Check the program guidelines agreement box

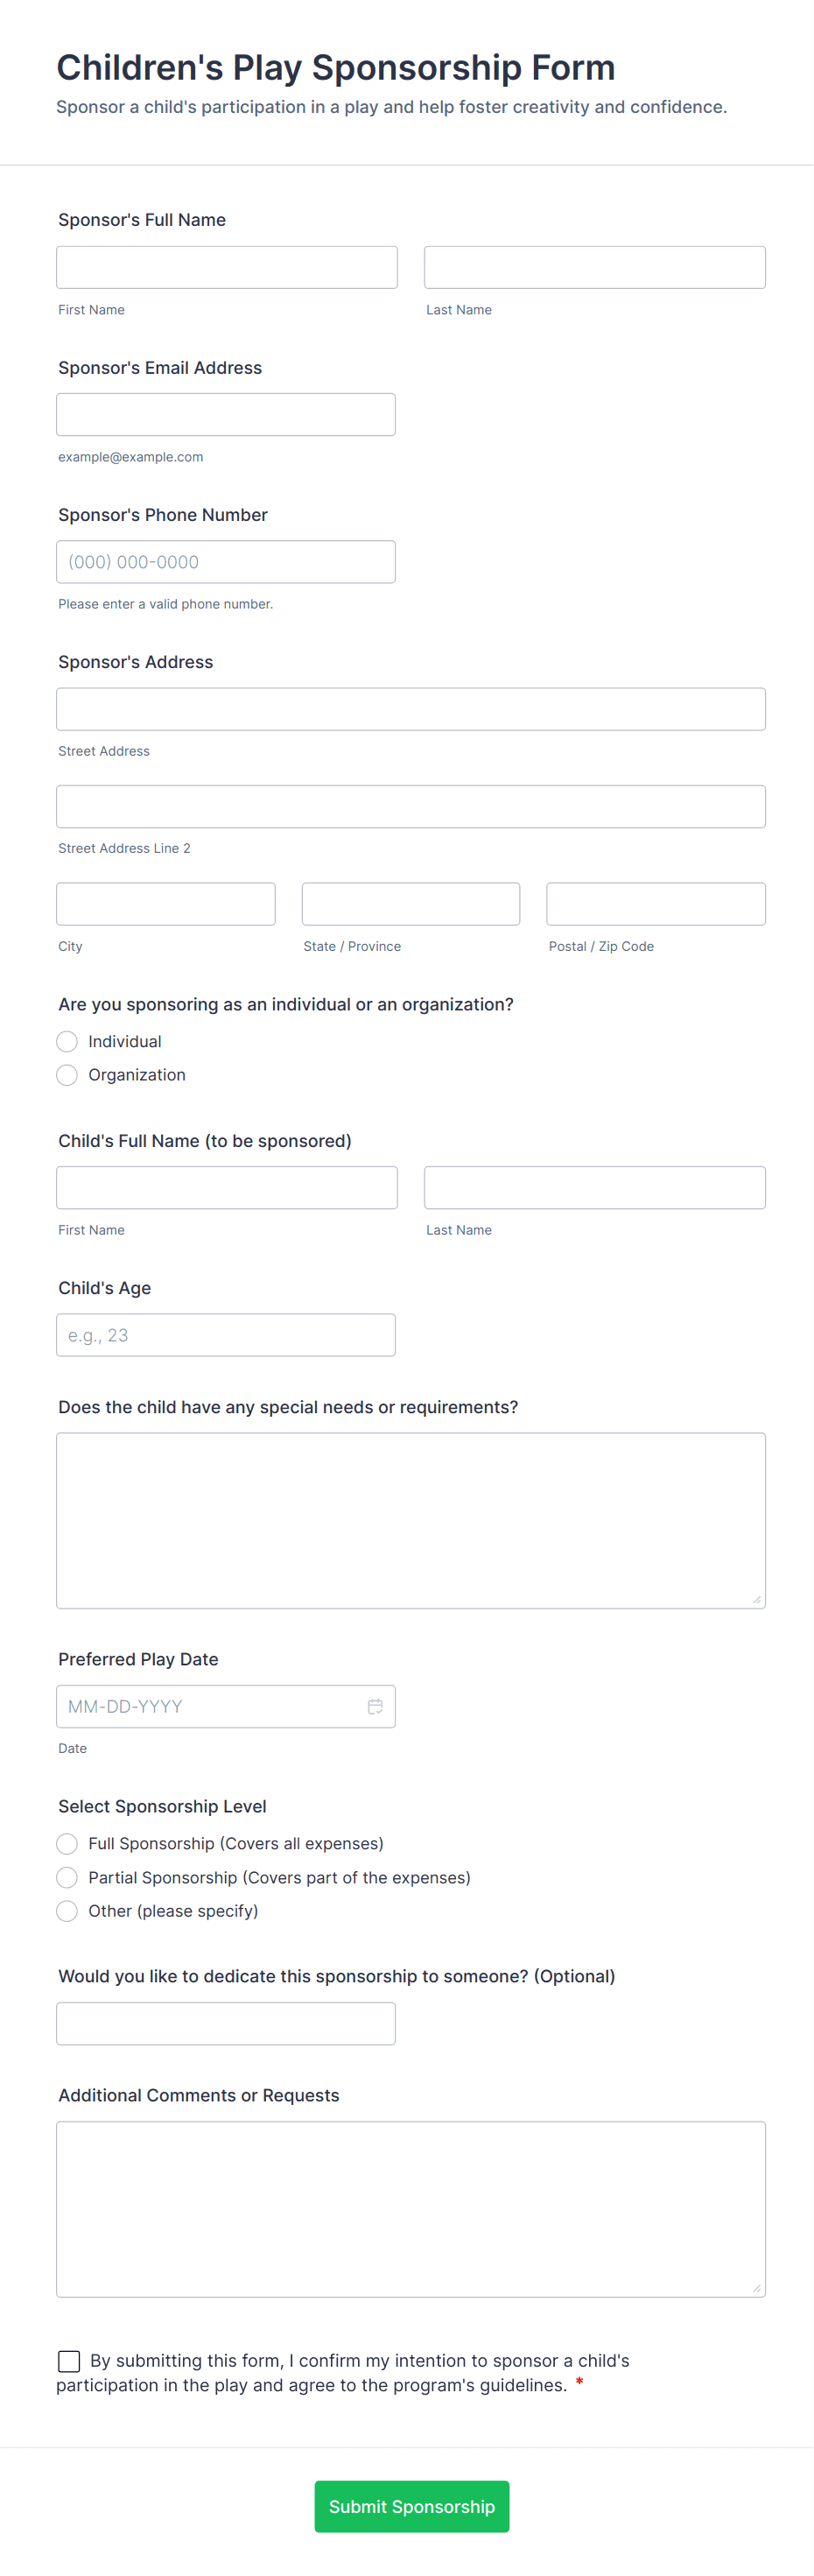[x=69, y=2360]
